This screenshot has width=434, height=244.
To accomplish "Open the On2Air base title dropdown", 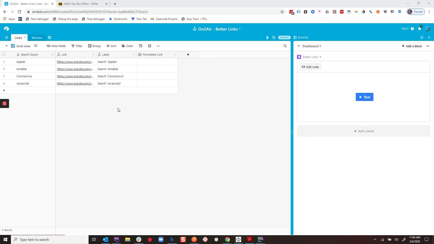I will point(217,29).
